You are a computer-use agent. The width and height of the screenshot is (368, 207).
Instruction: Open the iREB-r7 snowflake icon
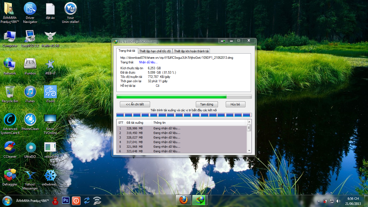(50, 67)
